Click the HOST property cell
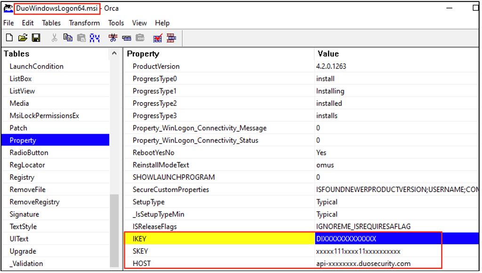 click(x=219, y=264)
